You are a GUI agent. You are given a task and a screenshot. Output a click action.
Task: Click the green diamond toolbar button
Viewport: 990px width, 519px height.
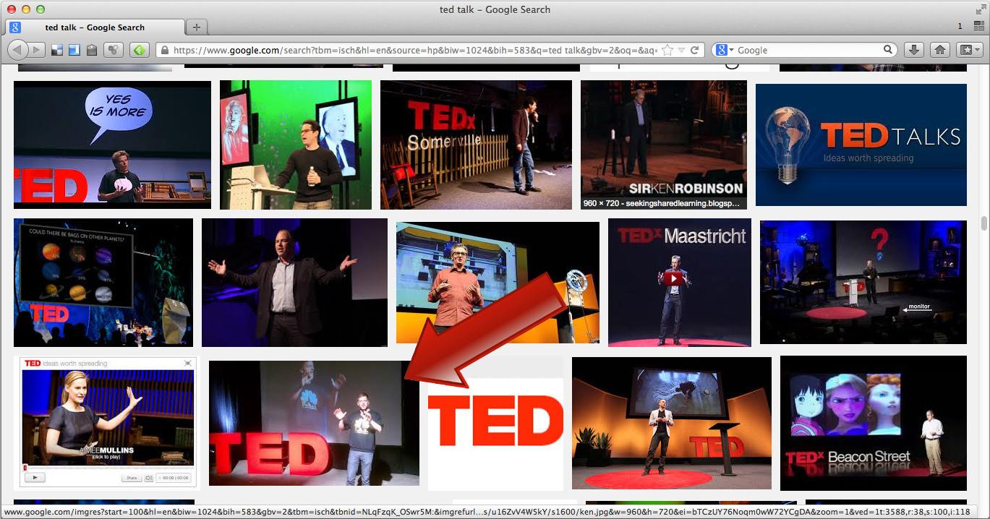pyautogui.click(x=139, y=50)
